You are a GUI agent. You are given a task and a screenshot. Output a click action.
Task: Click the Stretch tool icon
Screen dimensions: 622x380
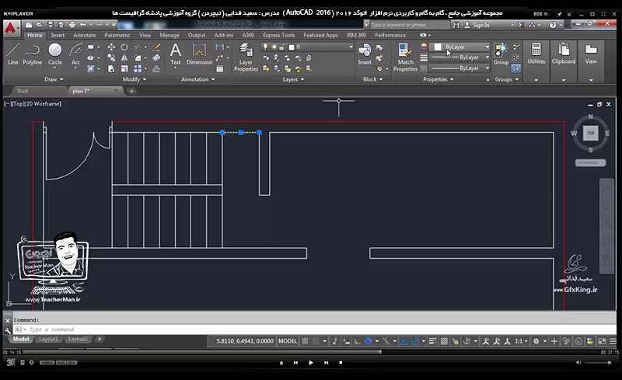111,68
